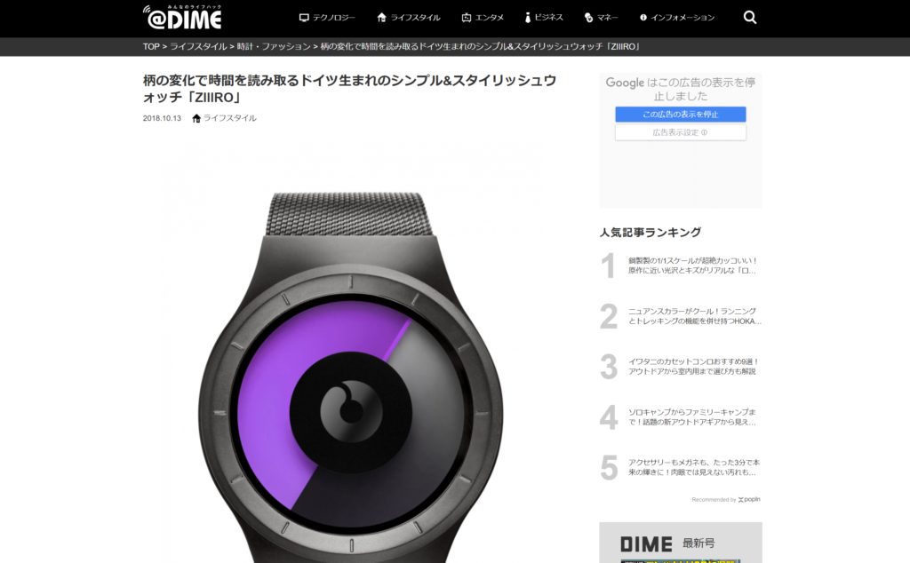
Task: Open the 時計・ファッション breadcrumb link
Action: [x=274, y=46]
